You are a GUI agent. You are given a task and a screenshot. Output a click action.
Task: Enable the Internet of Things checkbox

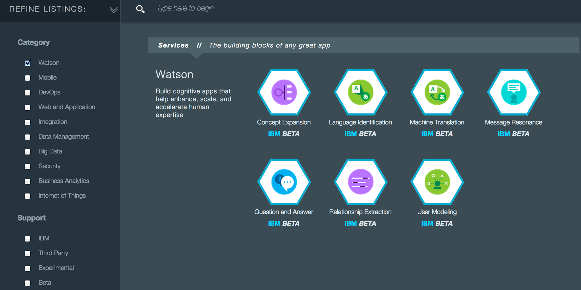pos(28,196)
